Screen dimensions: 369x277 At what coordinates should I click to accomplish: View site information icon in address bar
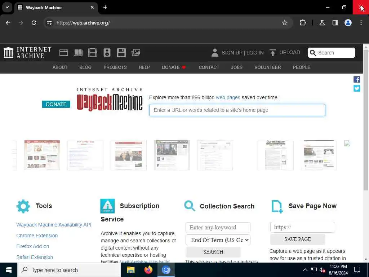pos(49,23)
